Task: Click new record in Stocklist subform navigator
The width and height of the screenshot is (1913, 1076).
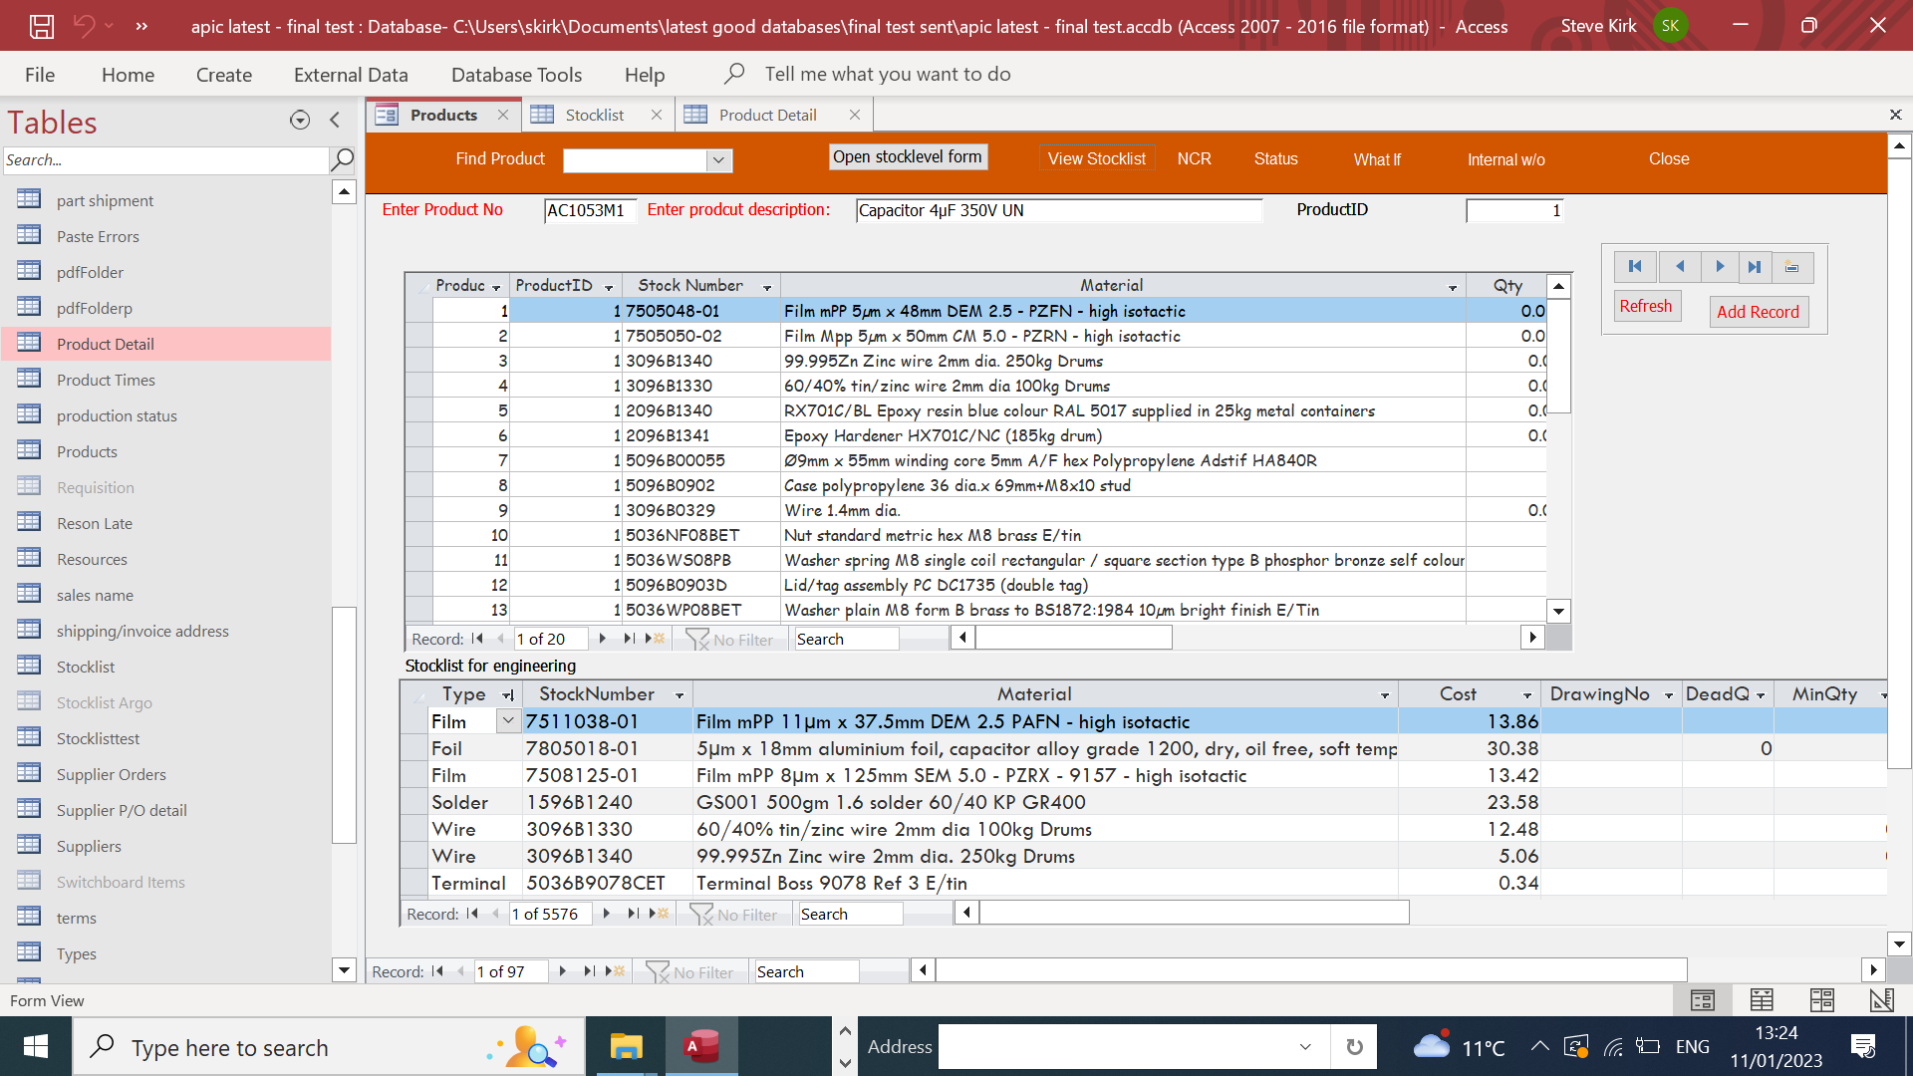Action: (660, 914)
